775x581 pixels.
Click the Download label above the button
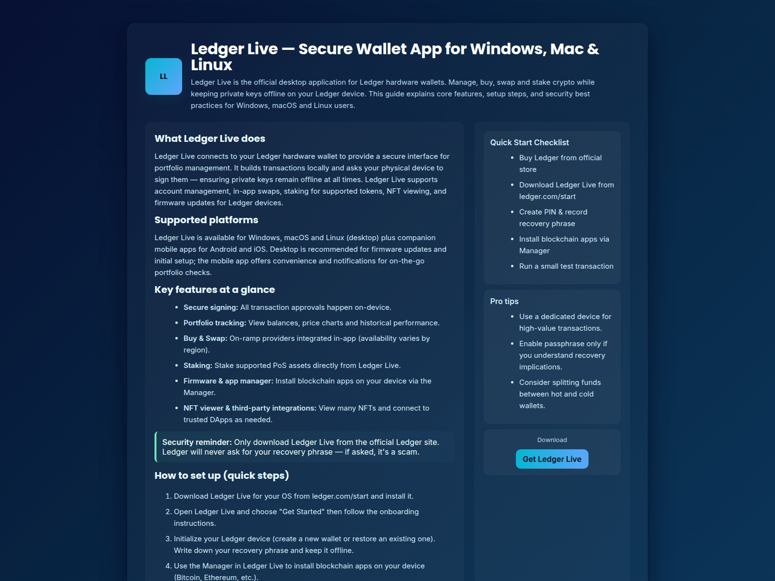pyautogui.click(x=552, y=440)
